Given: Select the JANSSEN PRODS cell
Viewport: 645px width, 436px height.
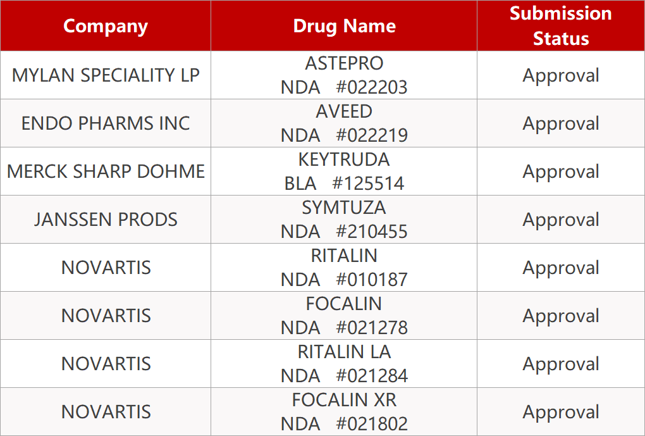Looking at the screenshot, I should click(x=106, y=220).
